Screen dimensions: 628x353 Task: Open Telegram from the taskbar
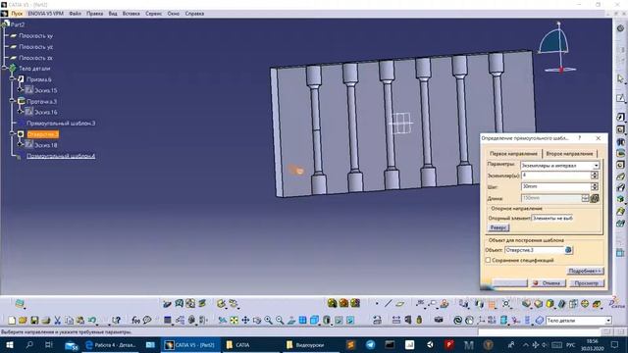pyautogui.click(x=371, y=344)
